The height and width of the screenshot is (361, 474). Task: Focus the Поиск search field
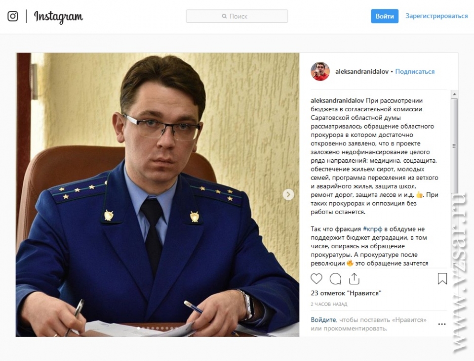(x=237, y=16)
